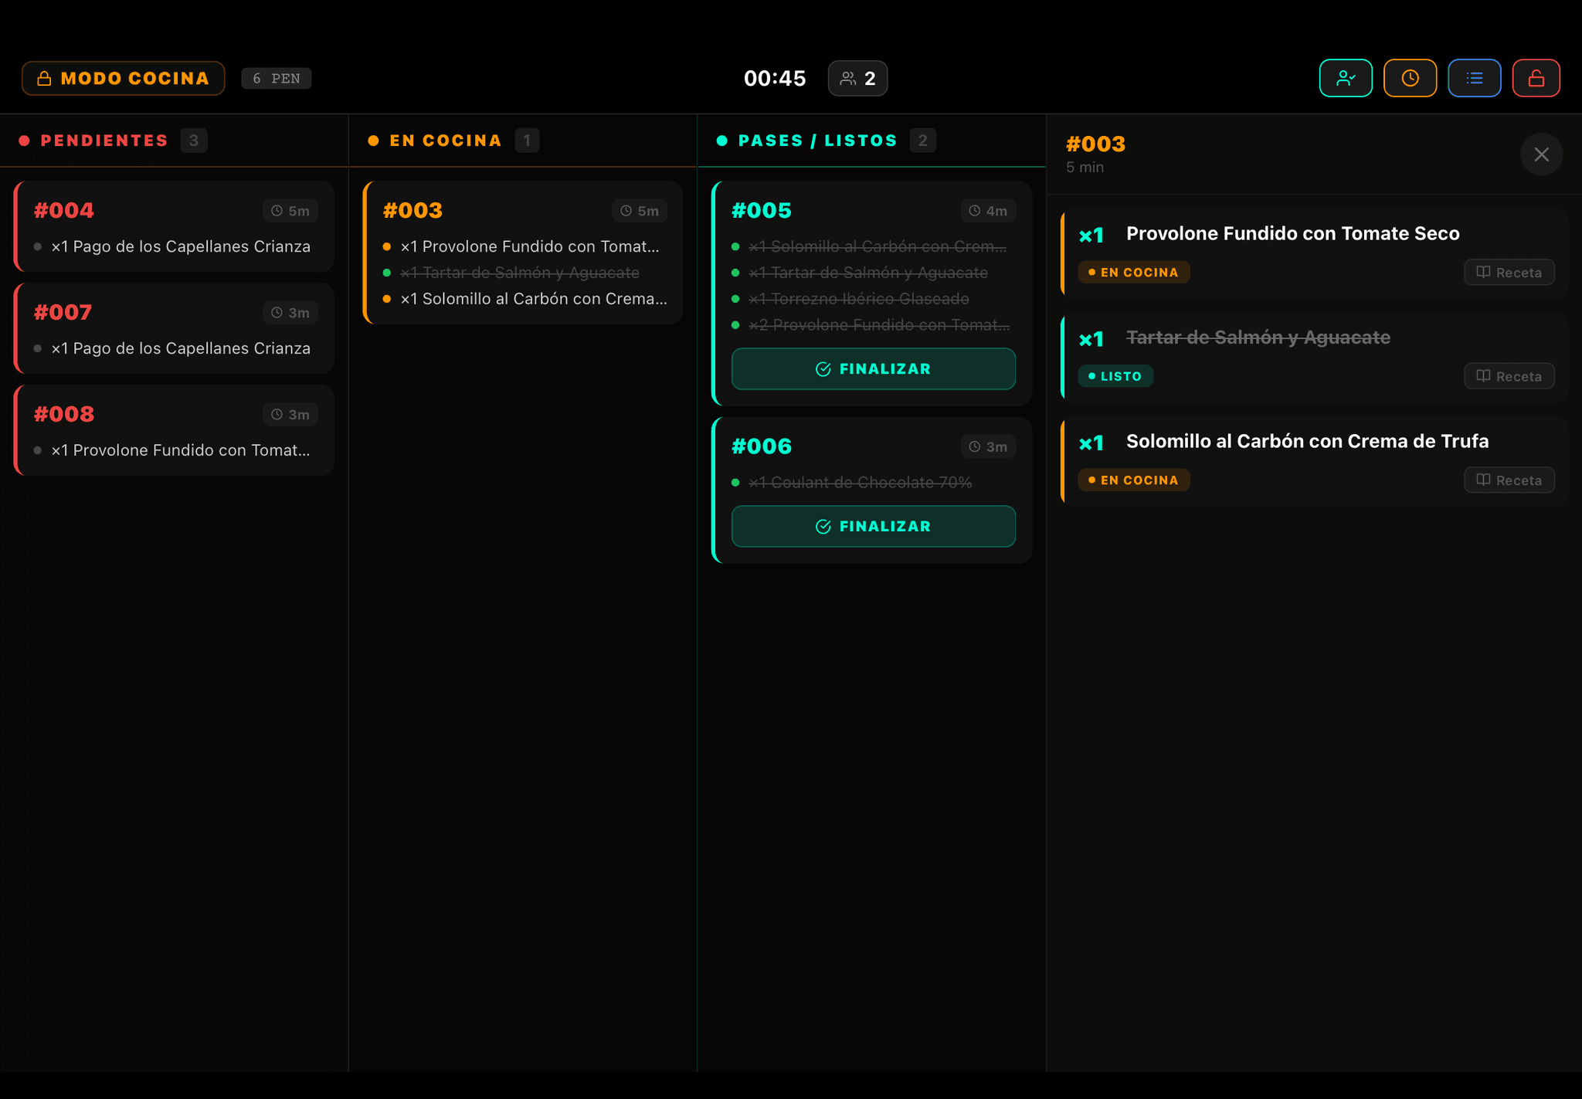Click Receta for Solomillo al Carbón con Crema de Trufa
Image resolution: width=1582 pixels, height=1099 pixels.
[1509, 480]
